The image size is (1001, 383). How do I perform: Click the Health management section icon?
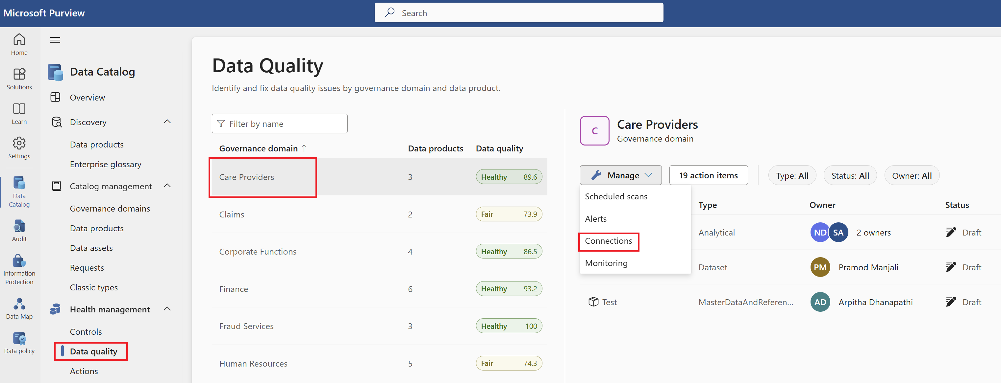56,309
